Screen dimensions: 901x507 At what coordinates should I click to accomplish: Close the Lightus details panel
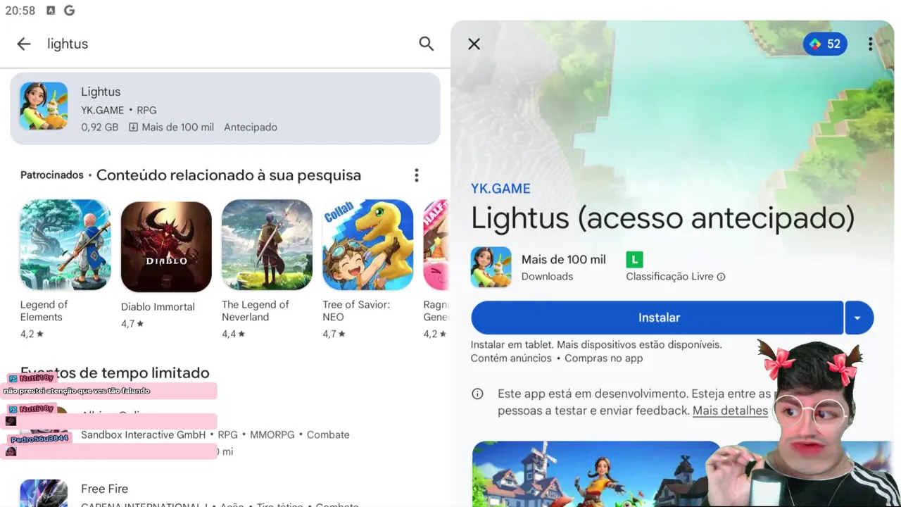[x=474, y=44]
